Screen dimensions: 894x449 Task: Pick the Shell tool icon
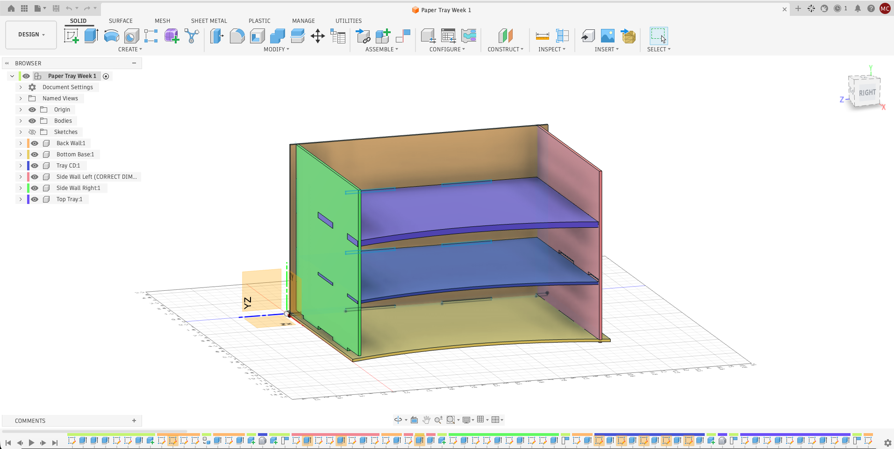[257, 36]
